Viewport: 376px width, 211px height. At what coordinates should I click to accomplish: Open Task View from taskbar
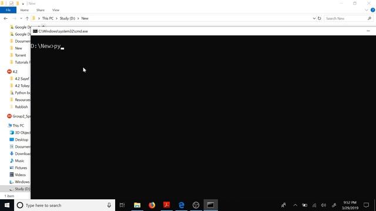pos(122,205)
